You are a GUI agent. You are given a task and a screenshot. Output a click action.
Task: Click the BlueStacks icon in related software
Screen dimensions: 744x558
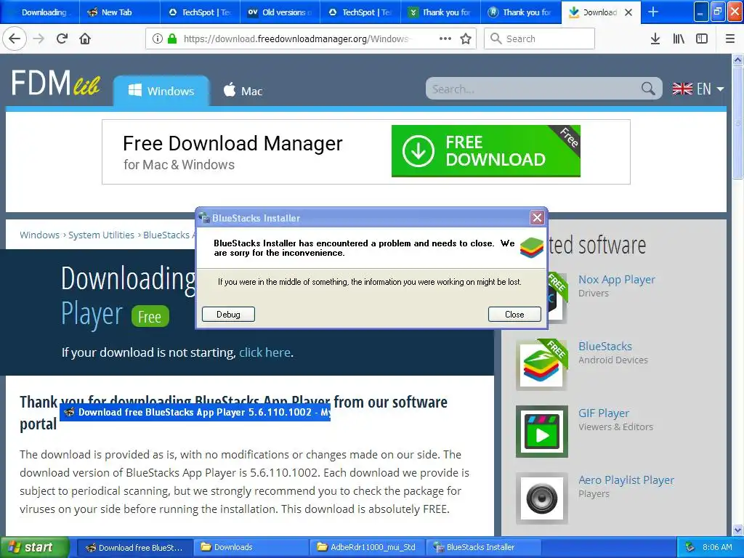coord(542,365)
